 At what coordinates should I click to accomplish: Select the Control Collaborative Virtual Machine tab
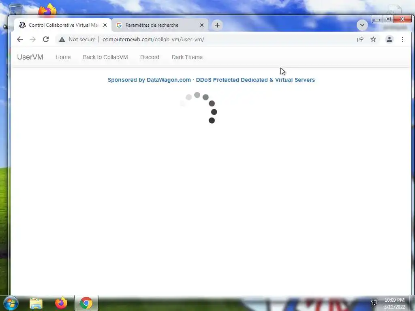(x=63, y=25)
